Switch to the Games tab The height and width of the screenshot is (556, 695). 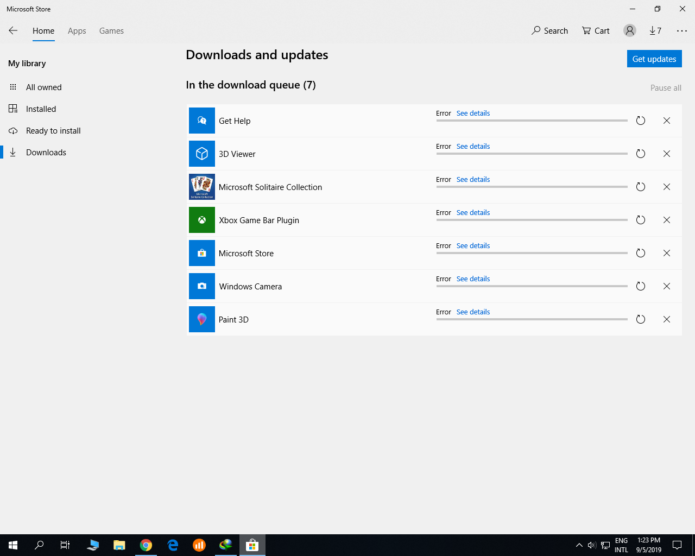[111, 31]
